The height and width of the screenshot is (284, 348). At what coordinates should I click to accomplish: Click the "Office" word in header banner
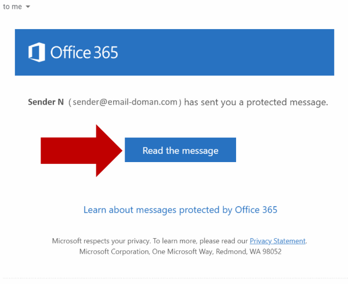(x=70, y=52)
